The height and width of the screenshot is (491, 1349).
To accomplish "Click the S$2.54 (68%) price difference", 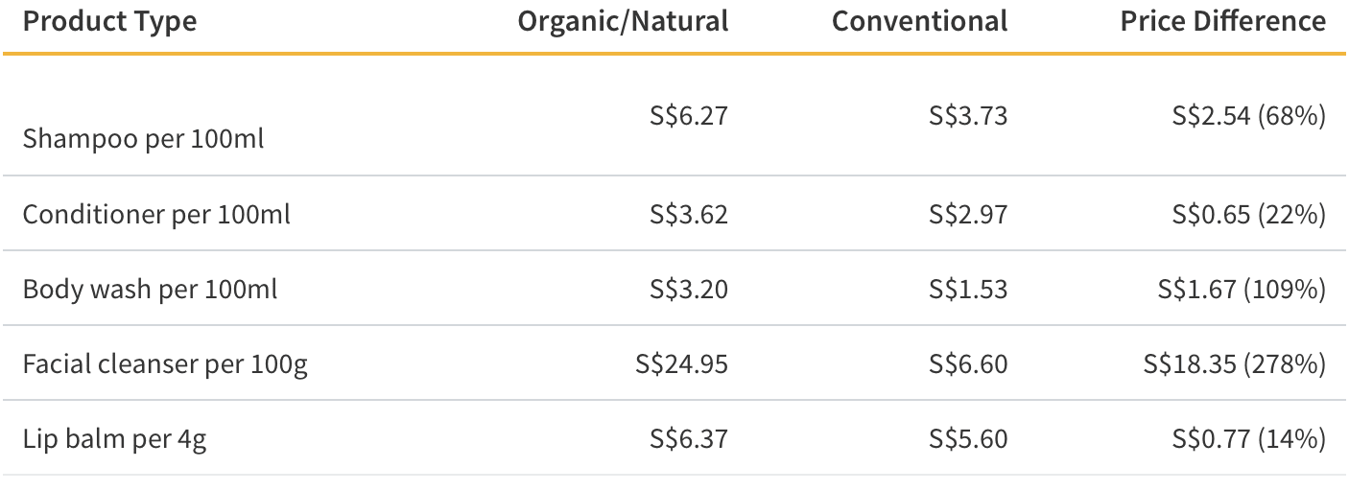I will [1248, 116].
